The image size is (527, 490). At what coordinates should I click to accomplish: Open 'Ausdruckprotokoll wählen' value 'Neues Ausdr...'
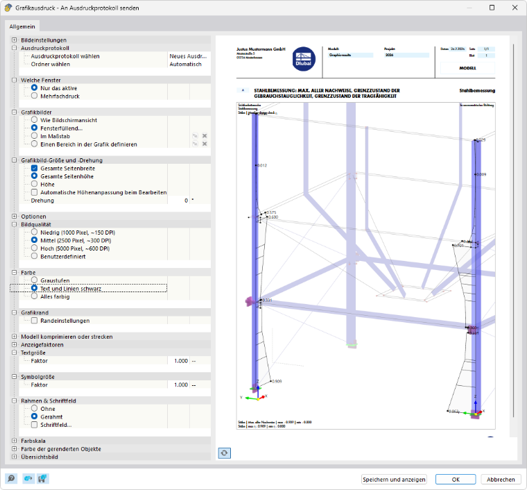coord(189,56)
